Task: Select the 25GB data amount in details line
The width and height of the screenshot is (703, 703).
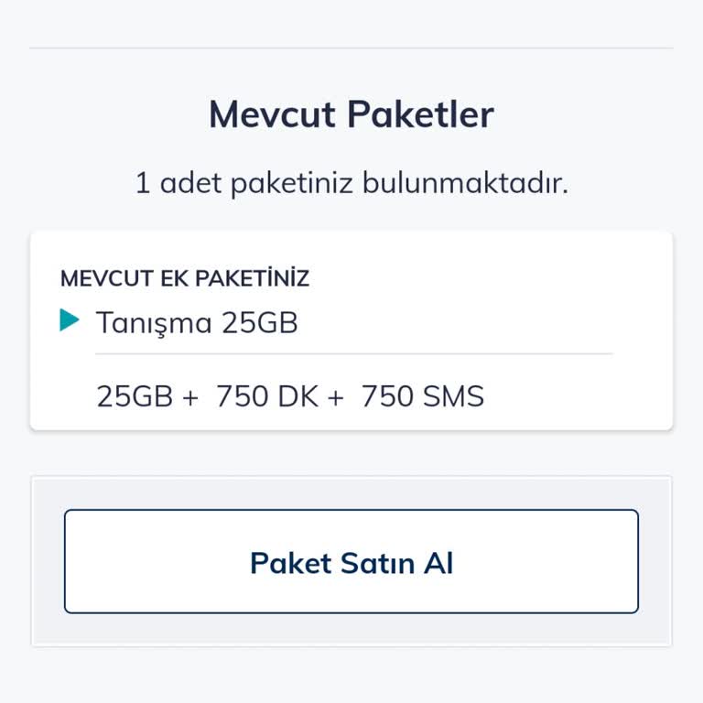Action: tap(135, 397)
